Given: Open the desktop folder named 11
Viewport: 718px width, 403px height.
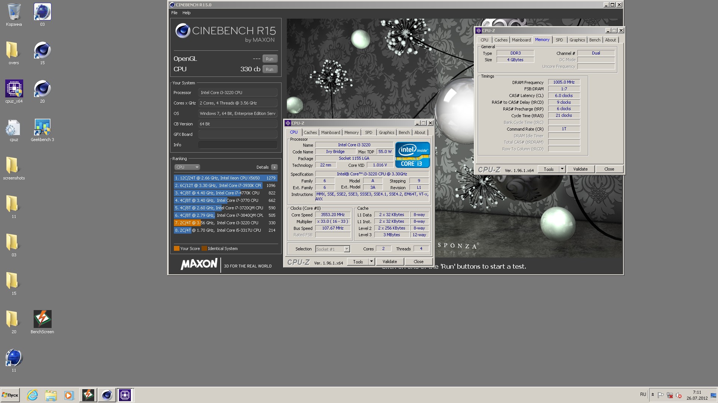Looking at the screenshot, I should pos(14,207).
